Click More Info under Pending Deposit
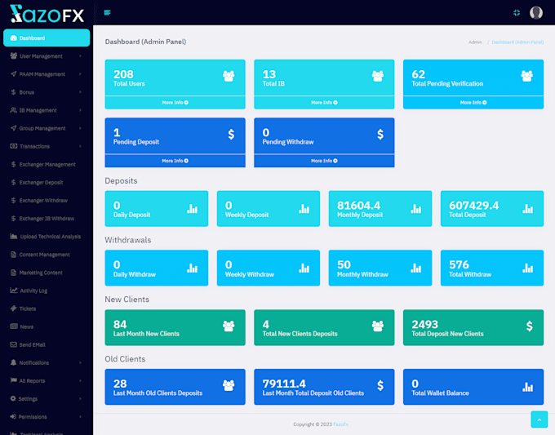555x435 pixels. point(175,161)
